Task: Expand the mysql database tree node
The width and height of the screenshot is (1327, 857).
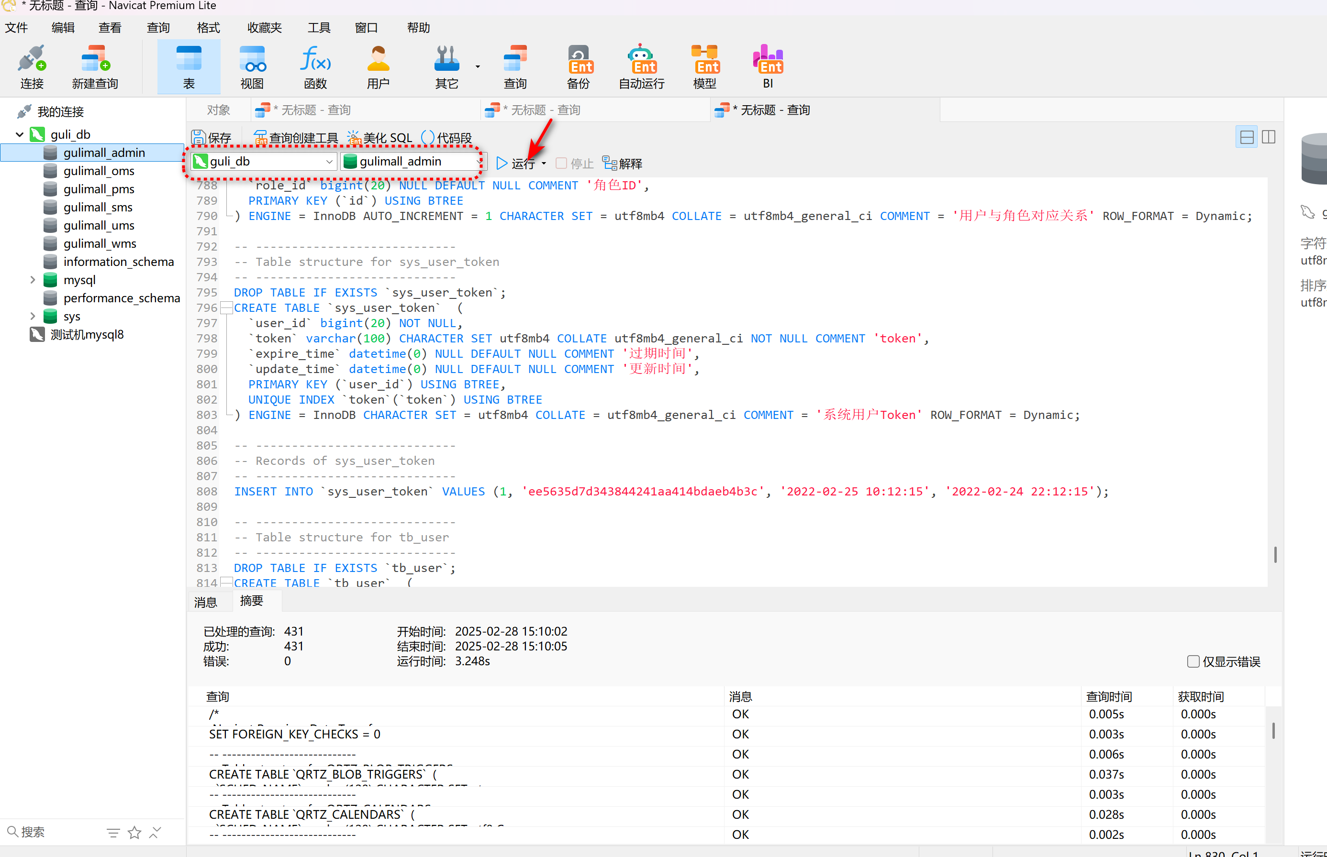Action: pyautogui.click(x=32, y=280)
